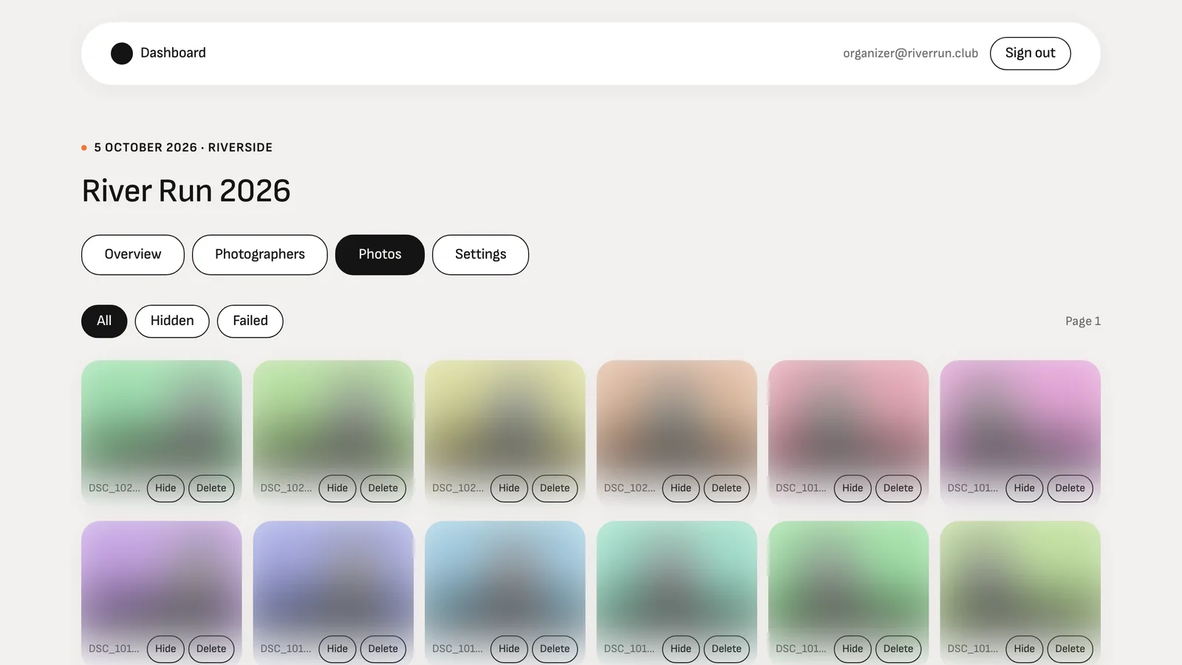Delete the rose-pink photo
1182x665 pixels.
(x=898, y=488)
